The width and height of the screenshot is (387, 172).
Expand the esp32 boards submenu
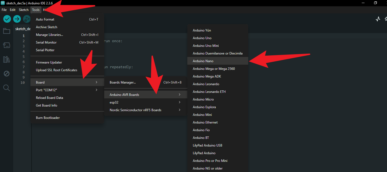coord(146,102)
